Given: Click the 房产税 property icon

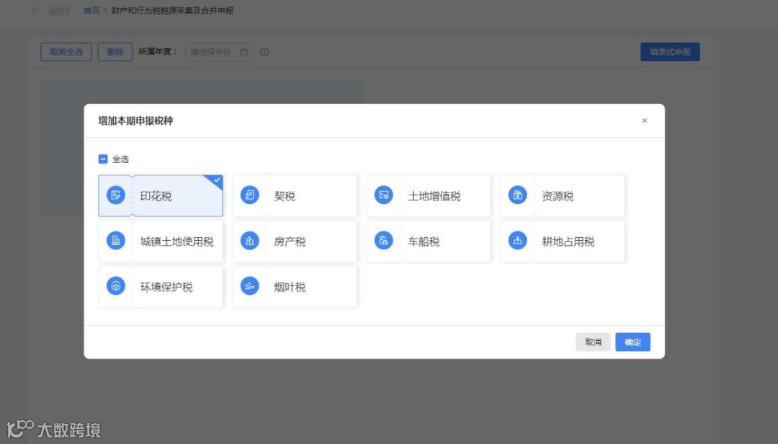Looking at the screenshot, I should (249, 241).
